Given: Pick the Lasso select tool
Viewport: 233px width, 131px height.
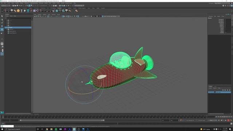Looking at the screenshot, I should click(2, 19).
